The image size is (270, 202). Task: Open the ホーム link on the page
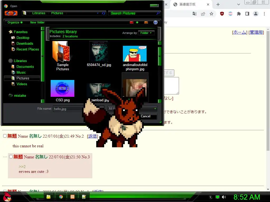pos(239,32)
